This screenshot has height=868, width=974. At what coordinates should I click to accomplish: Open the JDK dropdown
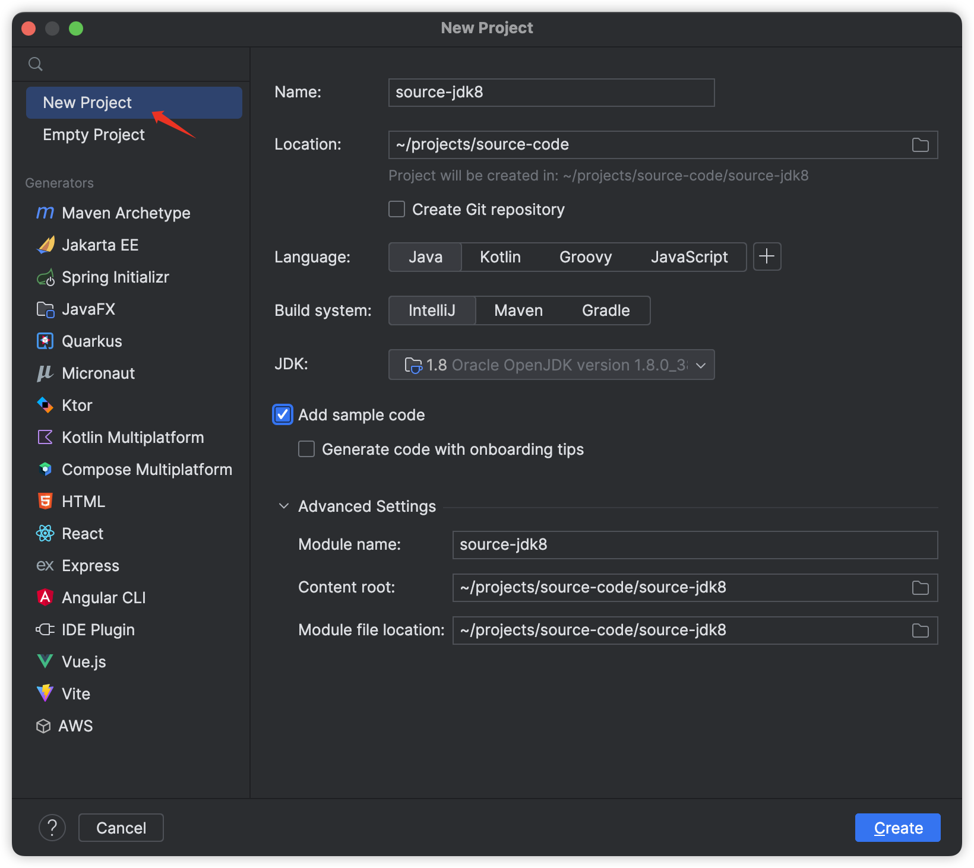point(551,365)
